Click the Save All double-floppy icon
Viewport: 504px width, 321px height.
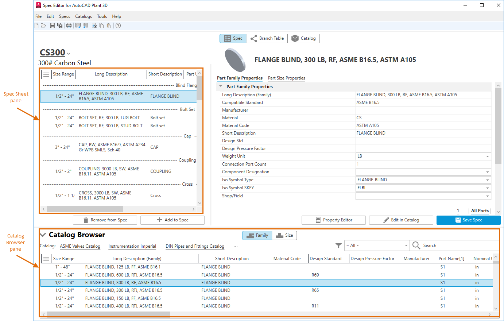click(60, 26)
